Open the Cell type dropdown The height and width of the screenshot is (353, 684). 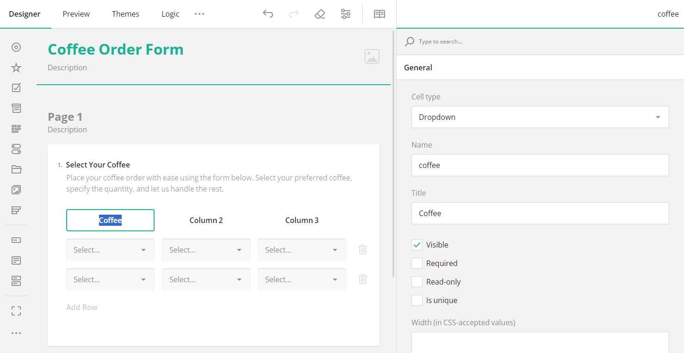(540, 117)
